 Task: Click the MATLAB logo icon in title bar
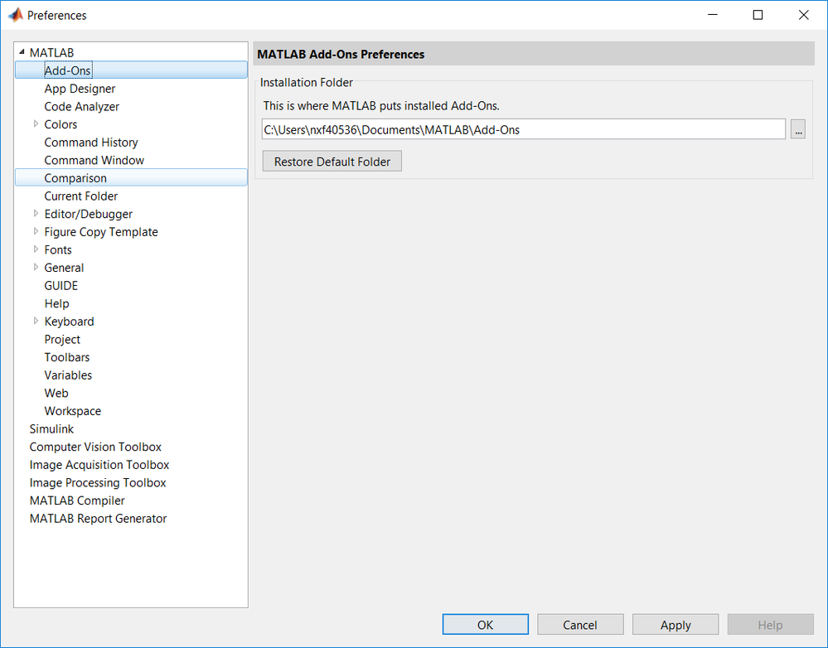tap(15, 15)
